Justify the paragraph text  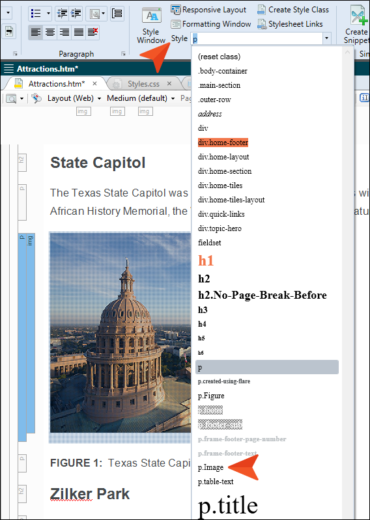78,32
